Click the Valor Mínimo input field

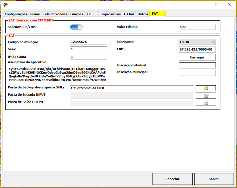[x=197, y=27]
